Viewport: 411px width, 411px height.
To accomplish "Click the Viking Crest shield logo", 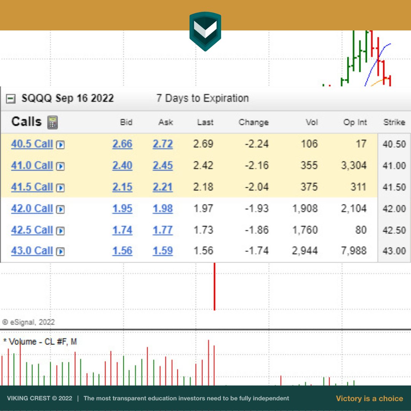I will coord(205,31).
